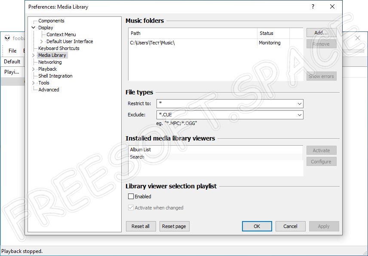This screenshot has height=256, width=368.
Task: Click the Add music folder button
Action: (x=321, y=33)
